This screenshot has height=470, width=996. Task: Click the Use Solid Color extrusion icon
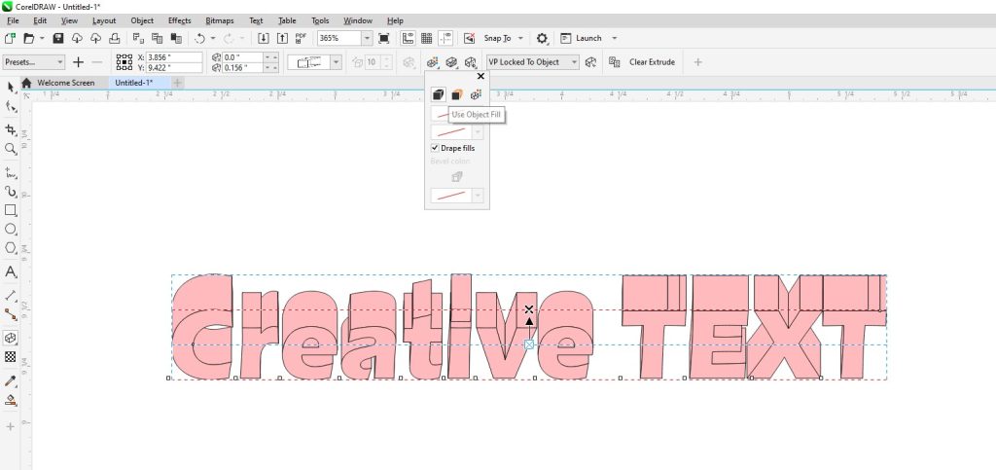456,94
